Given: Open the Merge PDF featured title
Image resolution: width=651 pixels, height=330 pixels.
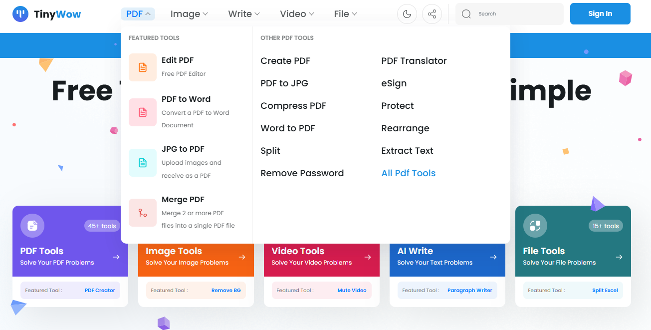Looking at the screenshot, I should [x=183, y=199].
